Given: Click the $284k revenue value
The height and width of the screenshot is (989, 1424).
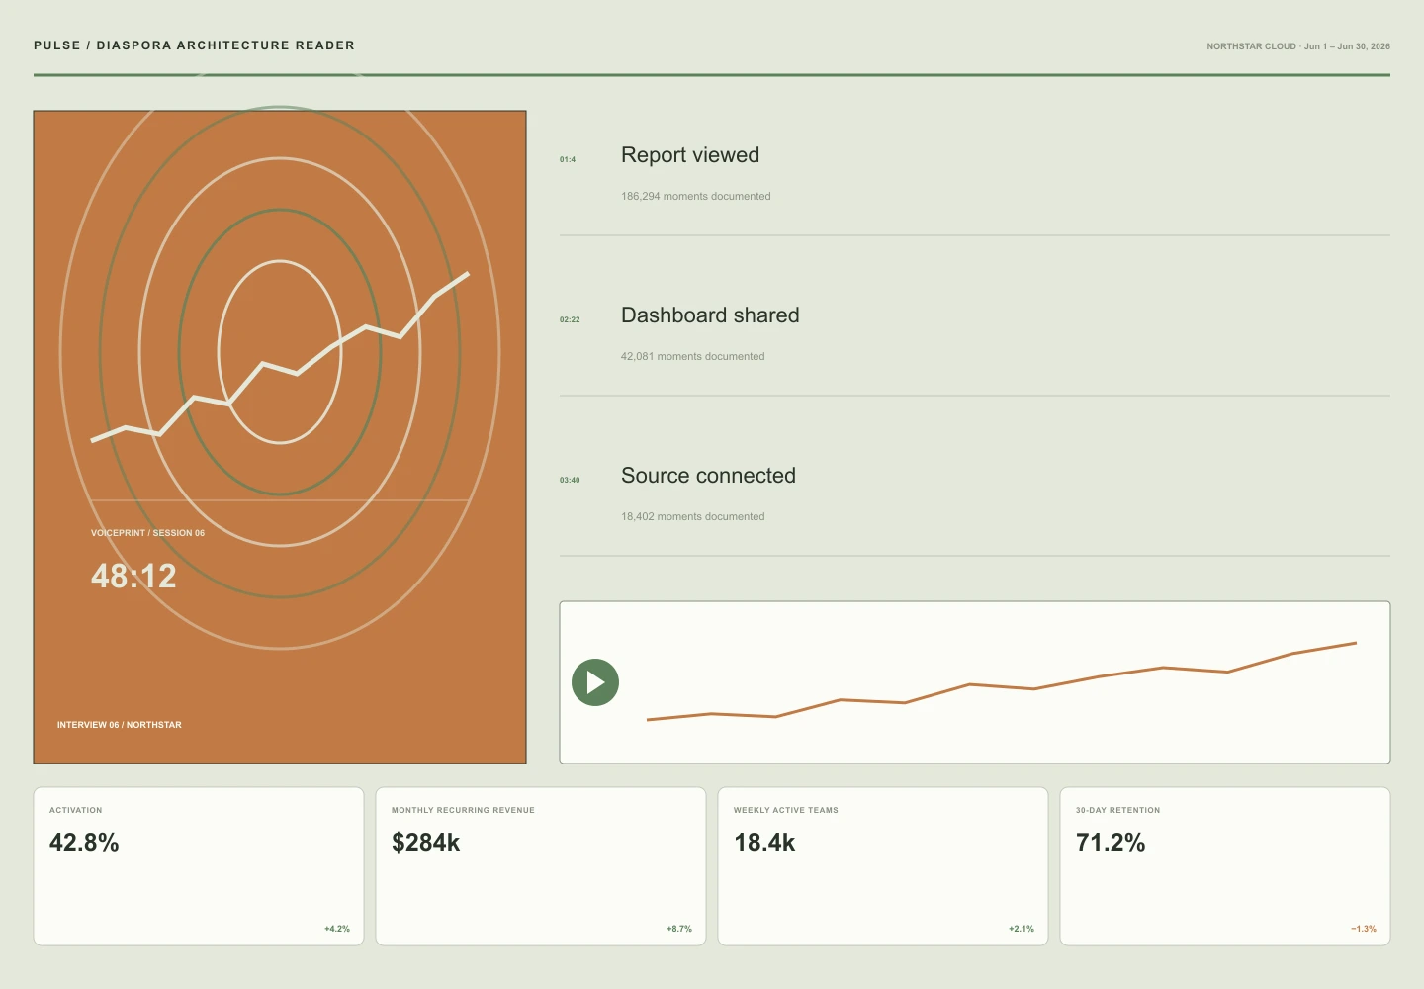Looking at the screenshot, I should click(426, 843).
